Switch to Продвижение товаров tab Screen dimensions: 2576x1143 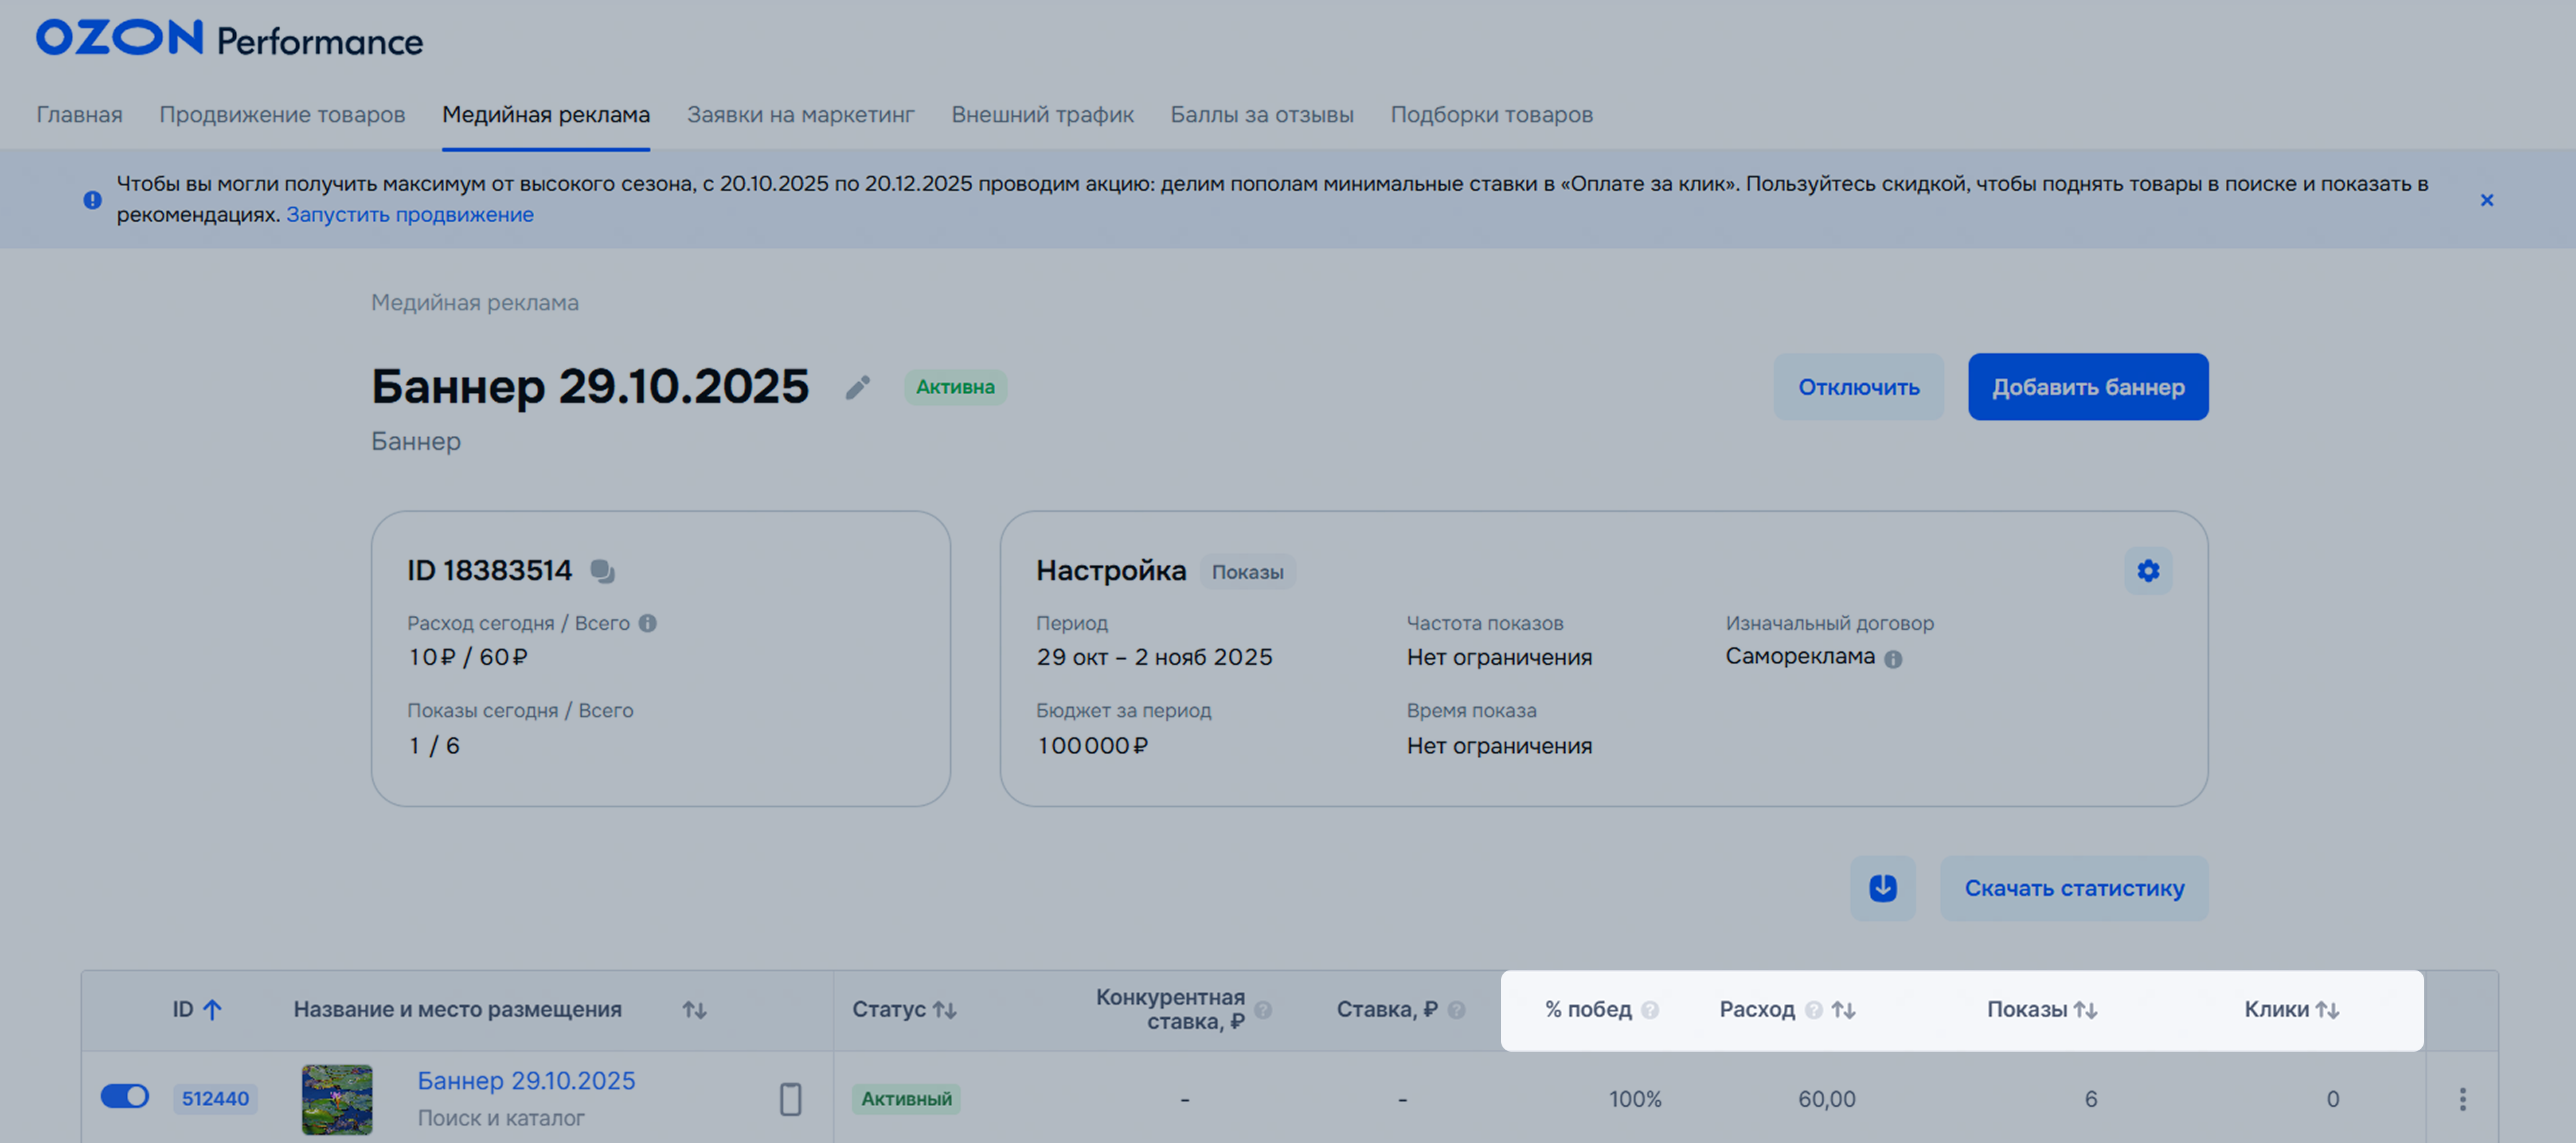coord(282,115)
